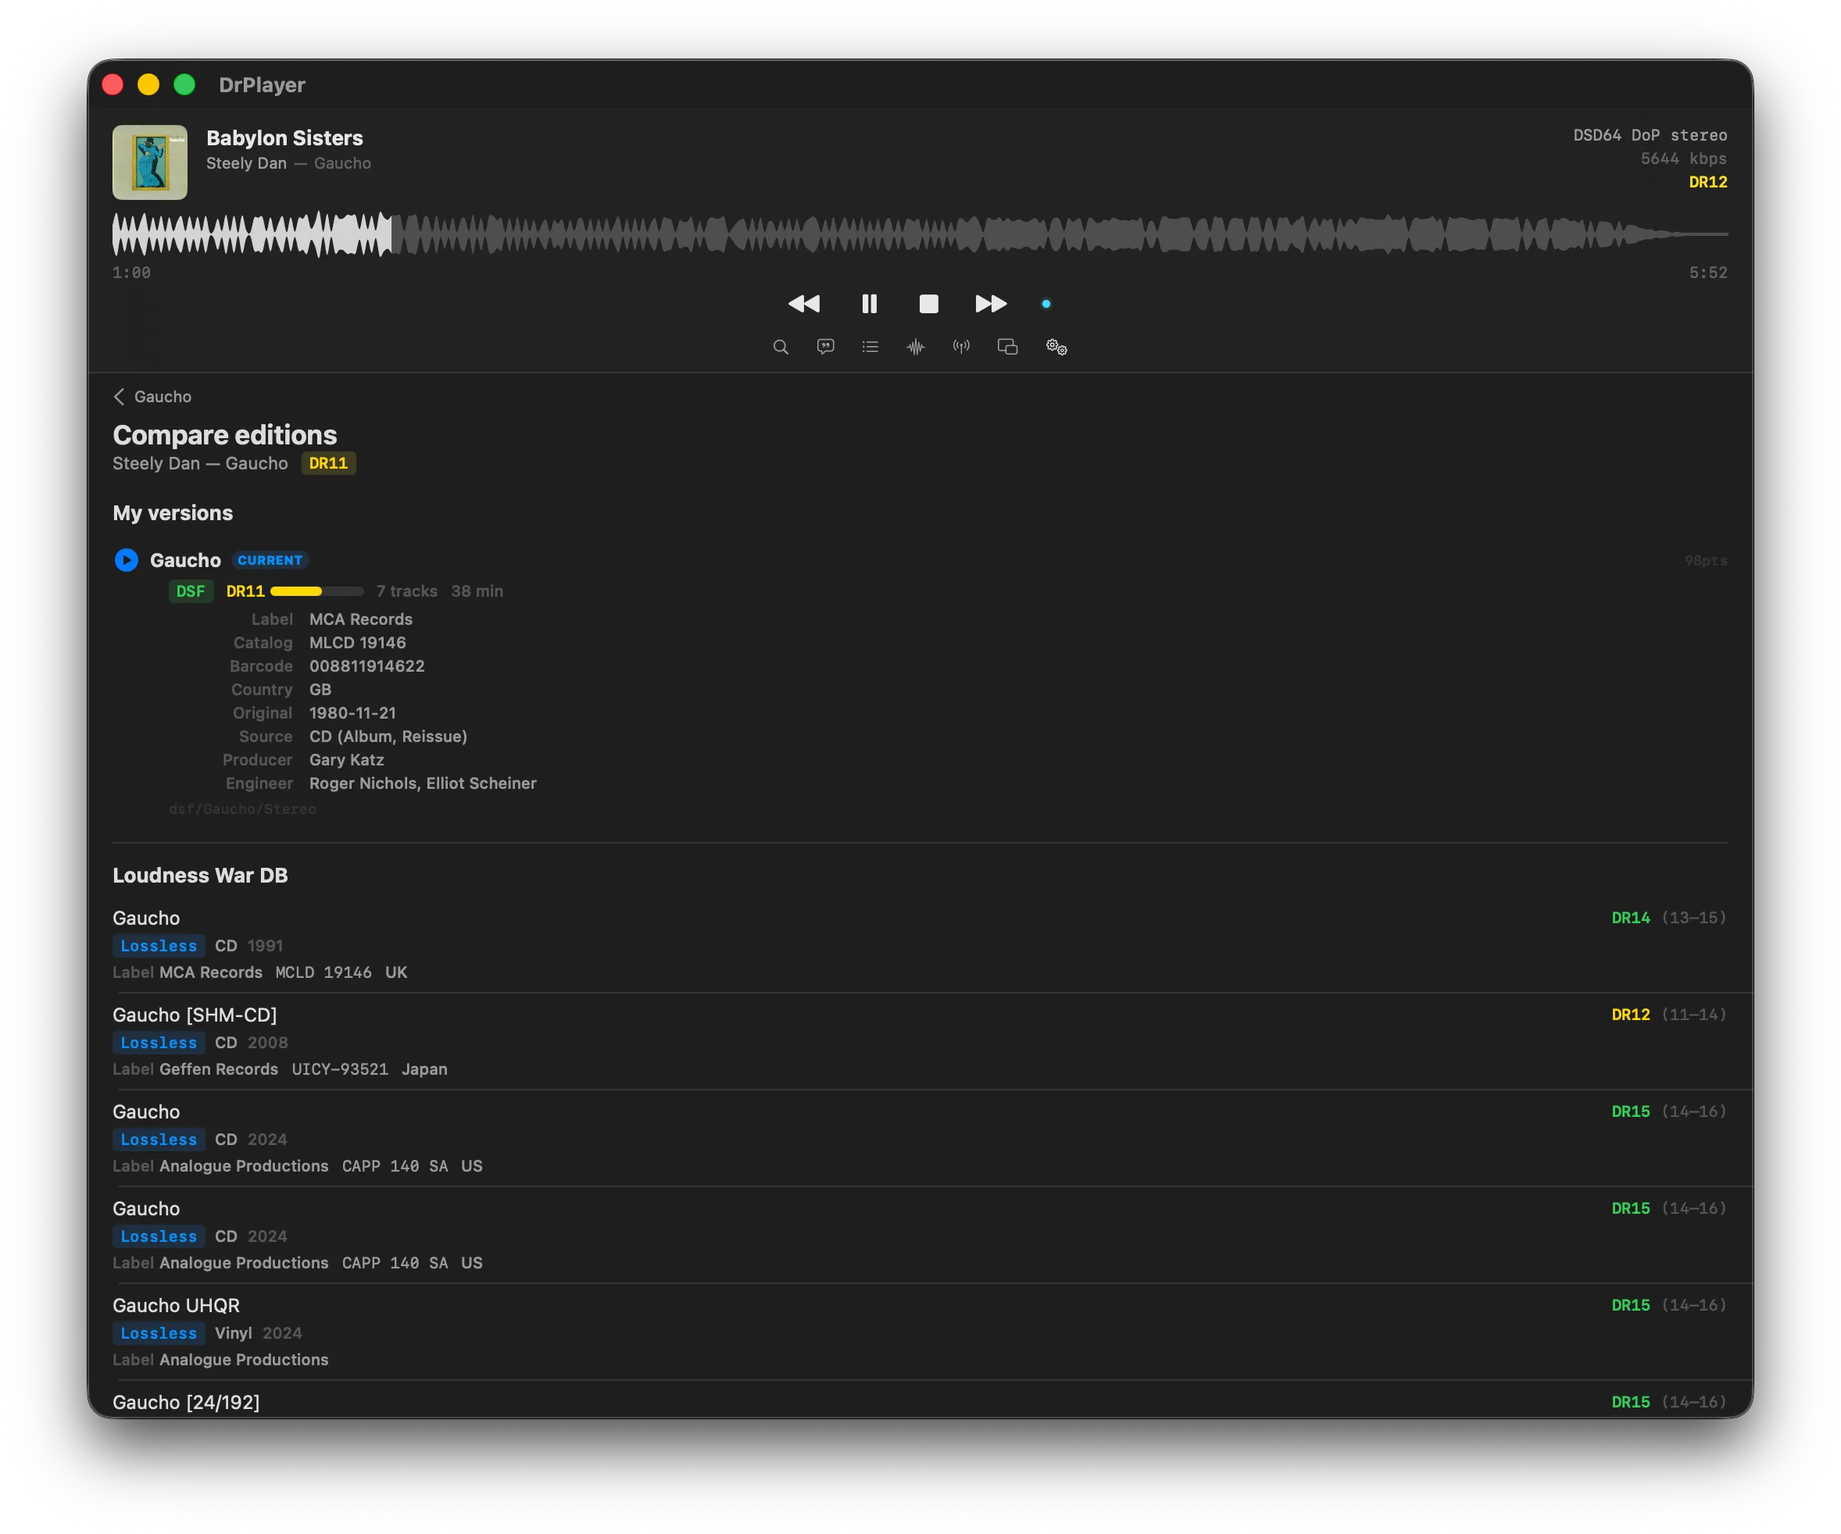Skip to the previous track

[x=803, y=304]
